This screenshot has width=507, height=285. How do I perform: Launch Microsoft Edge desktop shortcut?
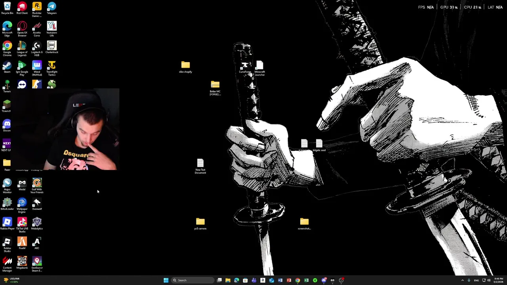[7, 29]
